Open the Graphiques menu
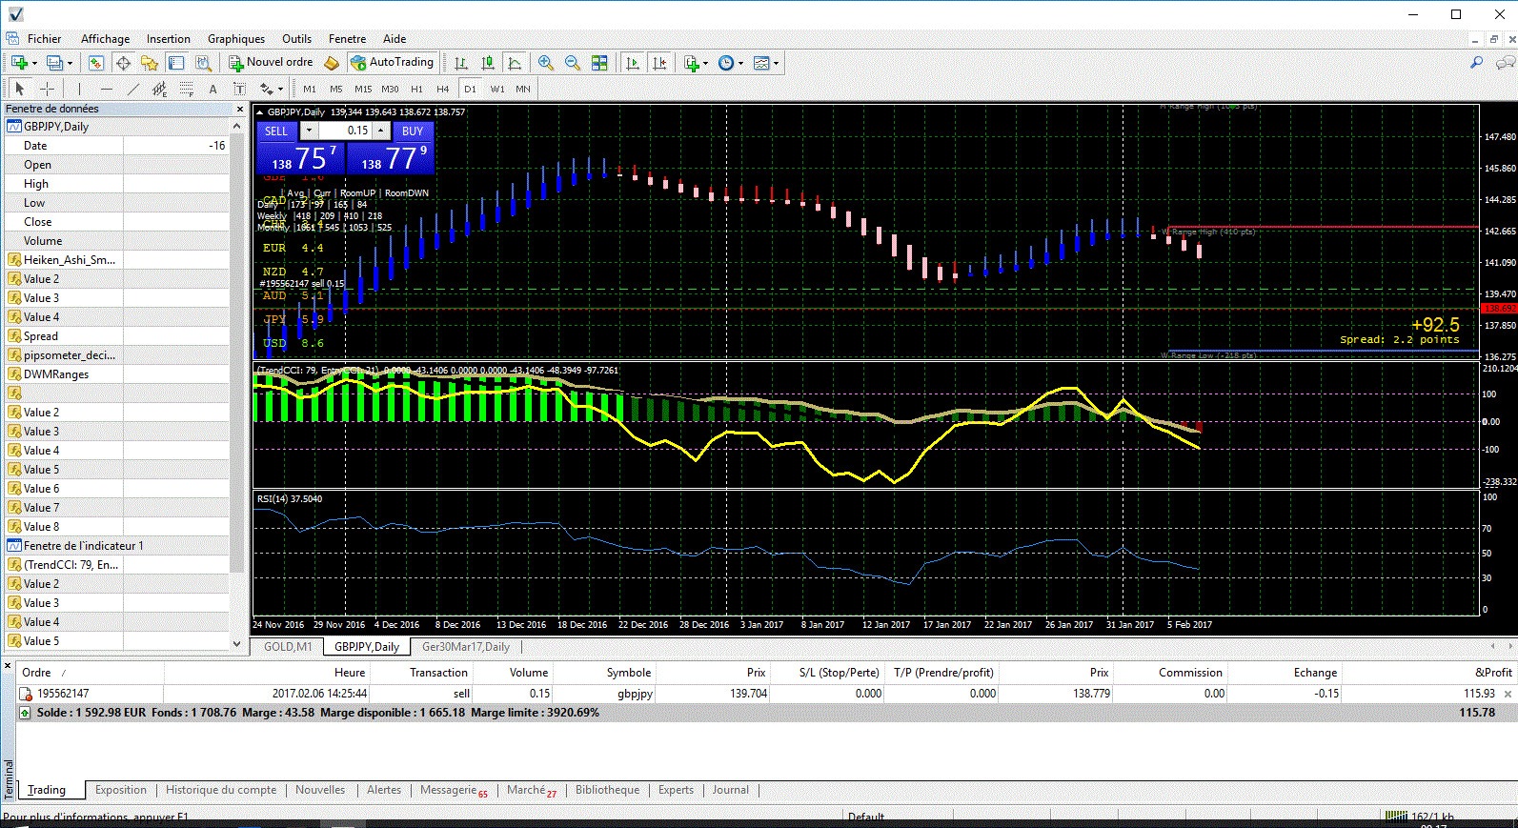The image size is (1518, 828). coord(235,39)
